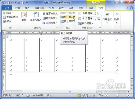
Task: Open table 属性
Action: [x=7, y=21]
